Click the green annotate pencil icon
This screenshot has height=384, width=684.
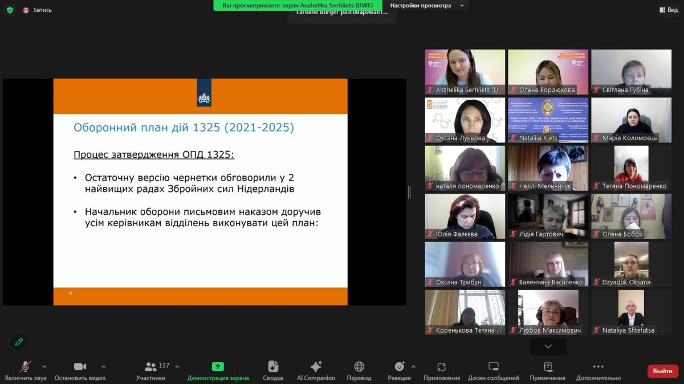(x=19, y=342)
